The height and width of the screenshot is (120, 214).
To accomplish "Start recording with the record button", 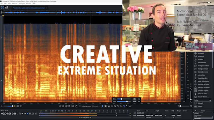I will tap(22, 114).
